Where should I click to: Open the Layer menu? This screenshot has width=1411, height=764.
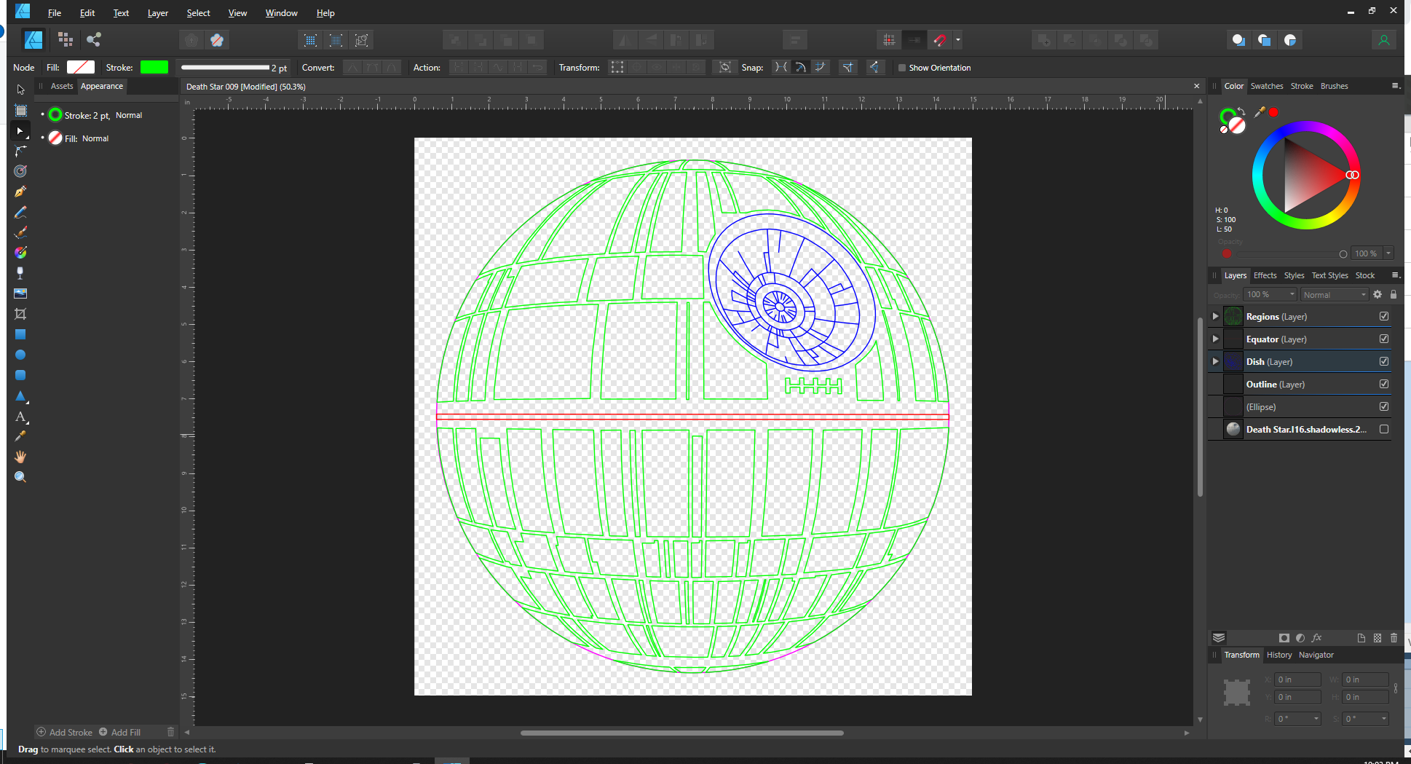157,13
